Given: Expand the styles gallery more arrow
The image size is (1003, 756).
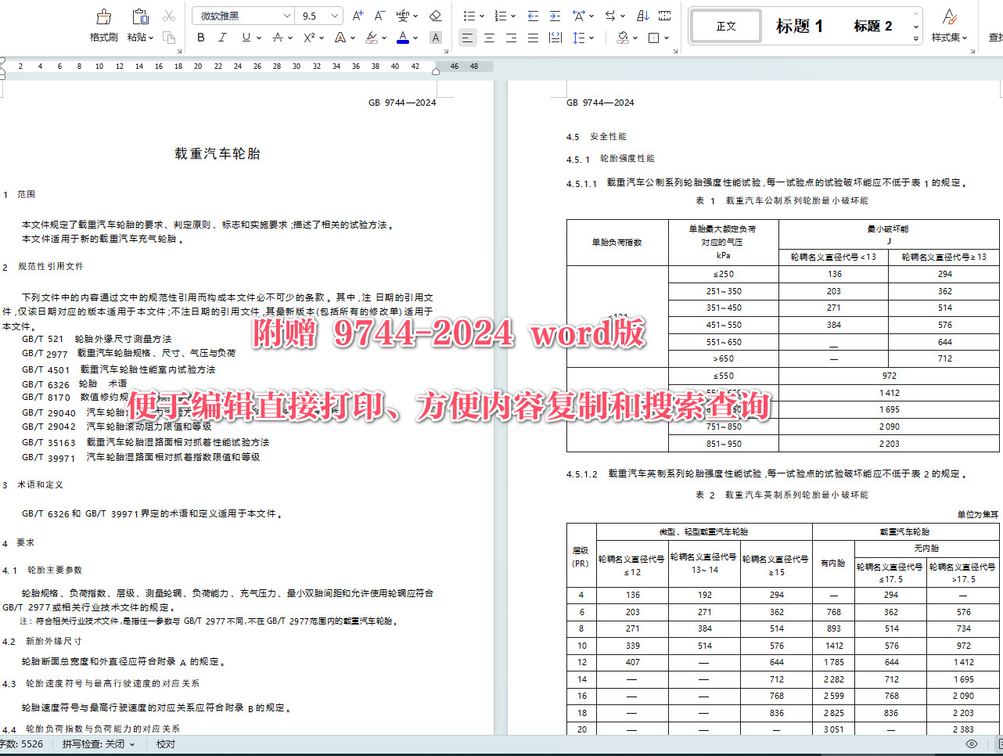Looking at the screenshot, I should coord(916,37).
